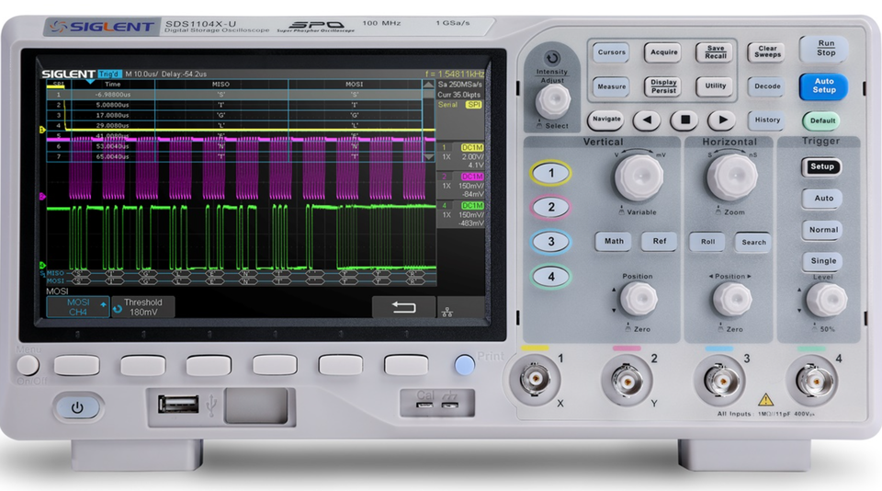Click the network status icon on screen
Image resolution: width=882 pixels, height=491 pixels.
click(x=447, y=311)
